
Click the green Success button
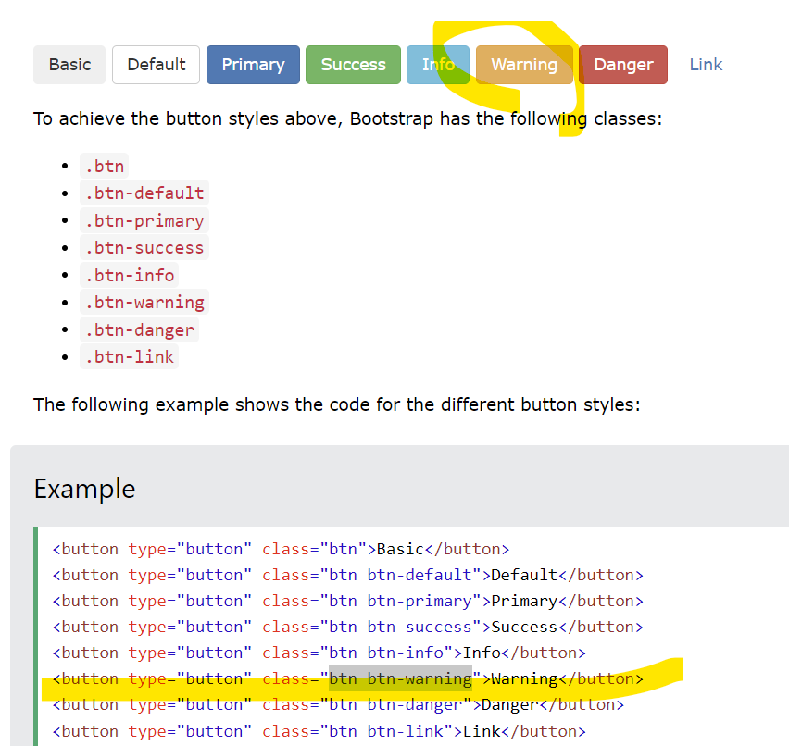tap(353, 65)
